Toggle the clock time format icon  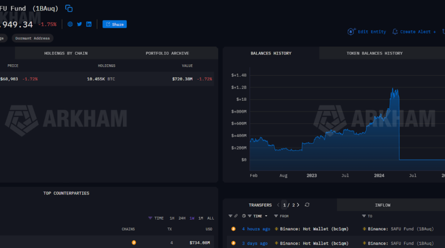244,216
